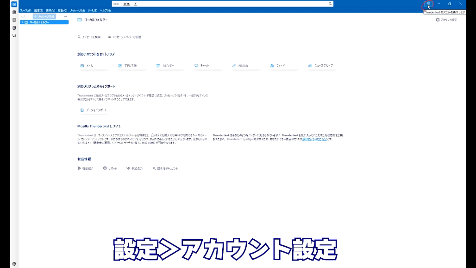
Task: Open the folder pane options (…) menu
Action: 65,16
